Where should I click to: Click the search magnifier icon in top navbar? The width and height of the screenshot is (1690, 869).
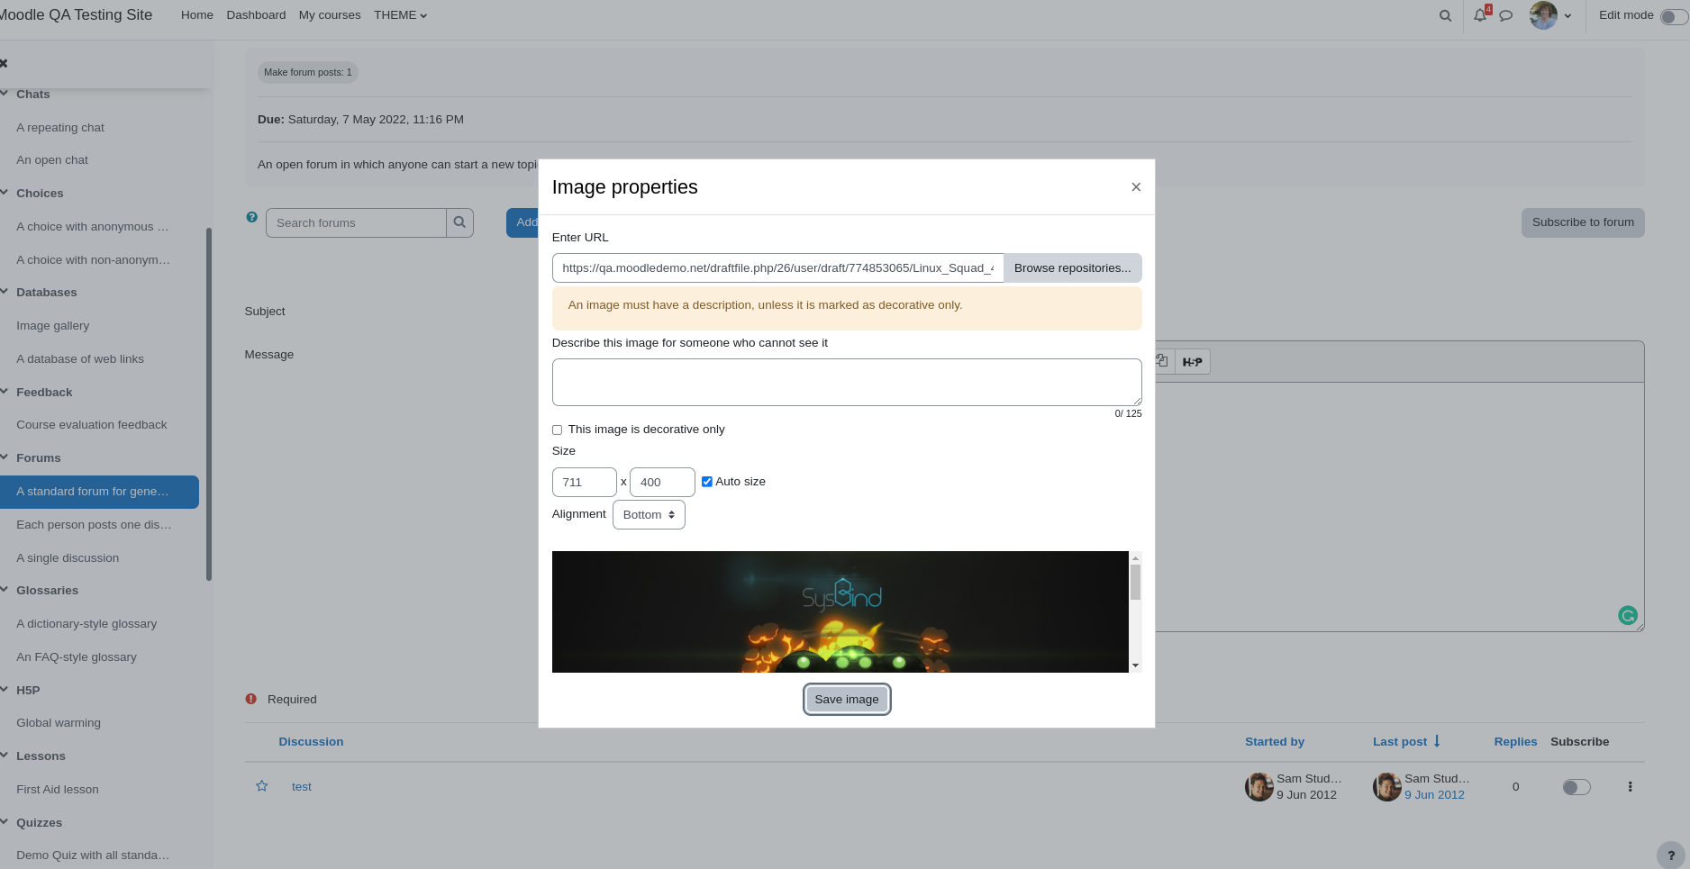(x=1445, y=15)
